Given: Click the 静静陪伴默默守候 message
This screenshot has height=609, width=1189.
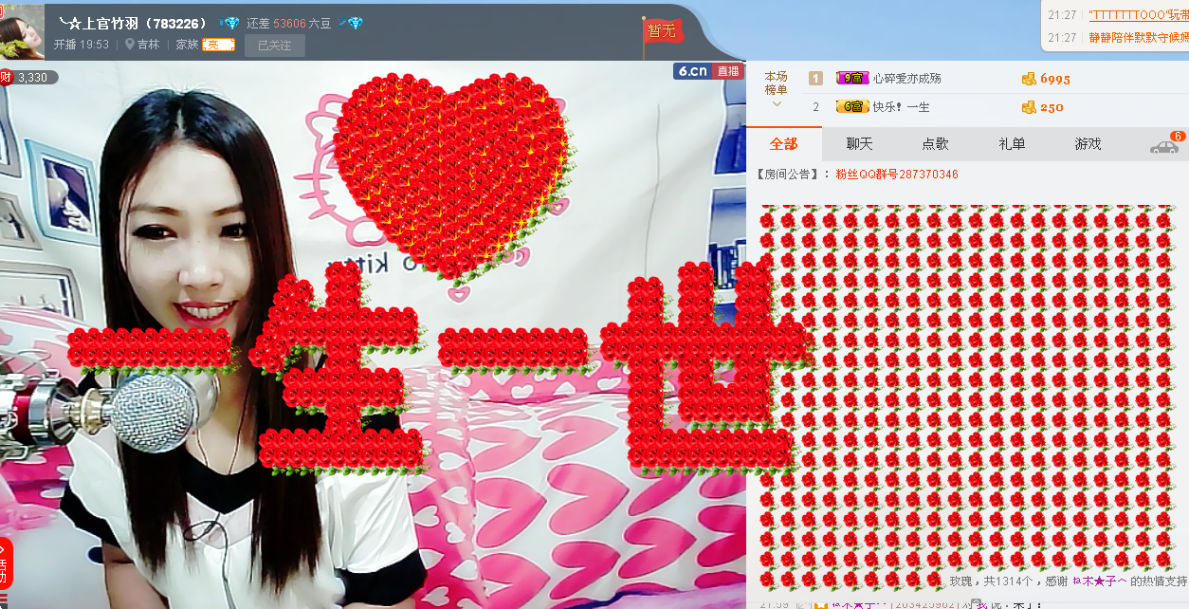Looking at the screenshot, I should 1138,38.
